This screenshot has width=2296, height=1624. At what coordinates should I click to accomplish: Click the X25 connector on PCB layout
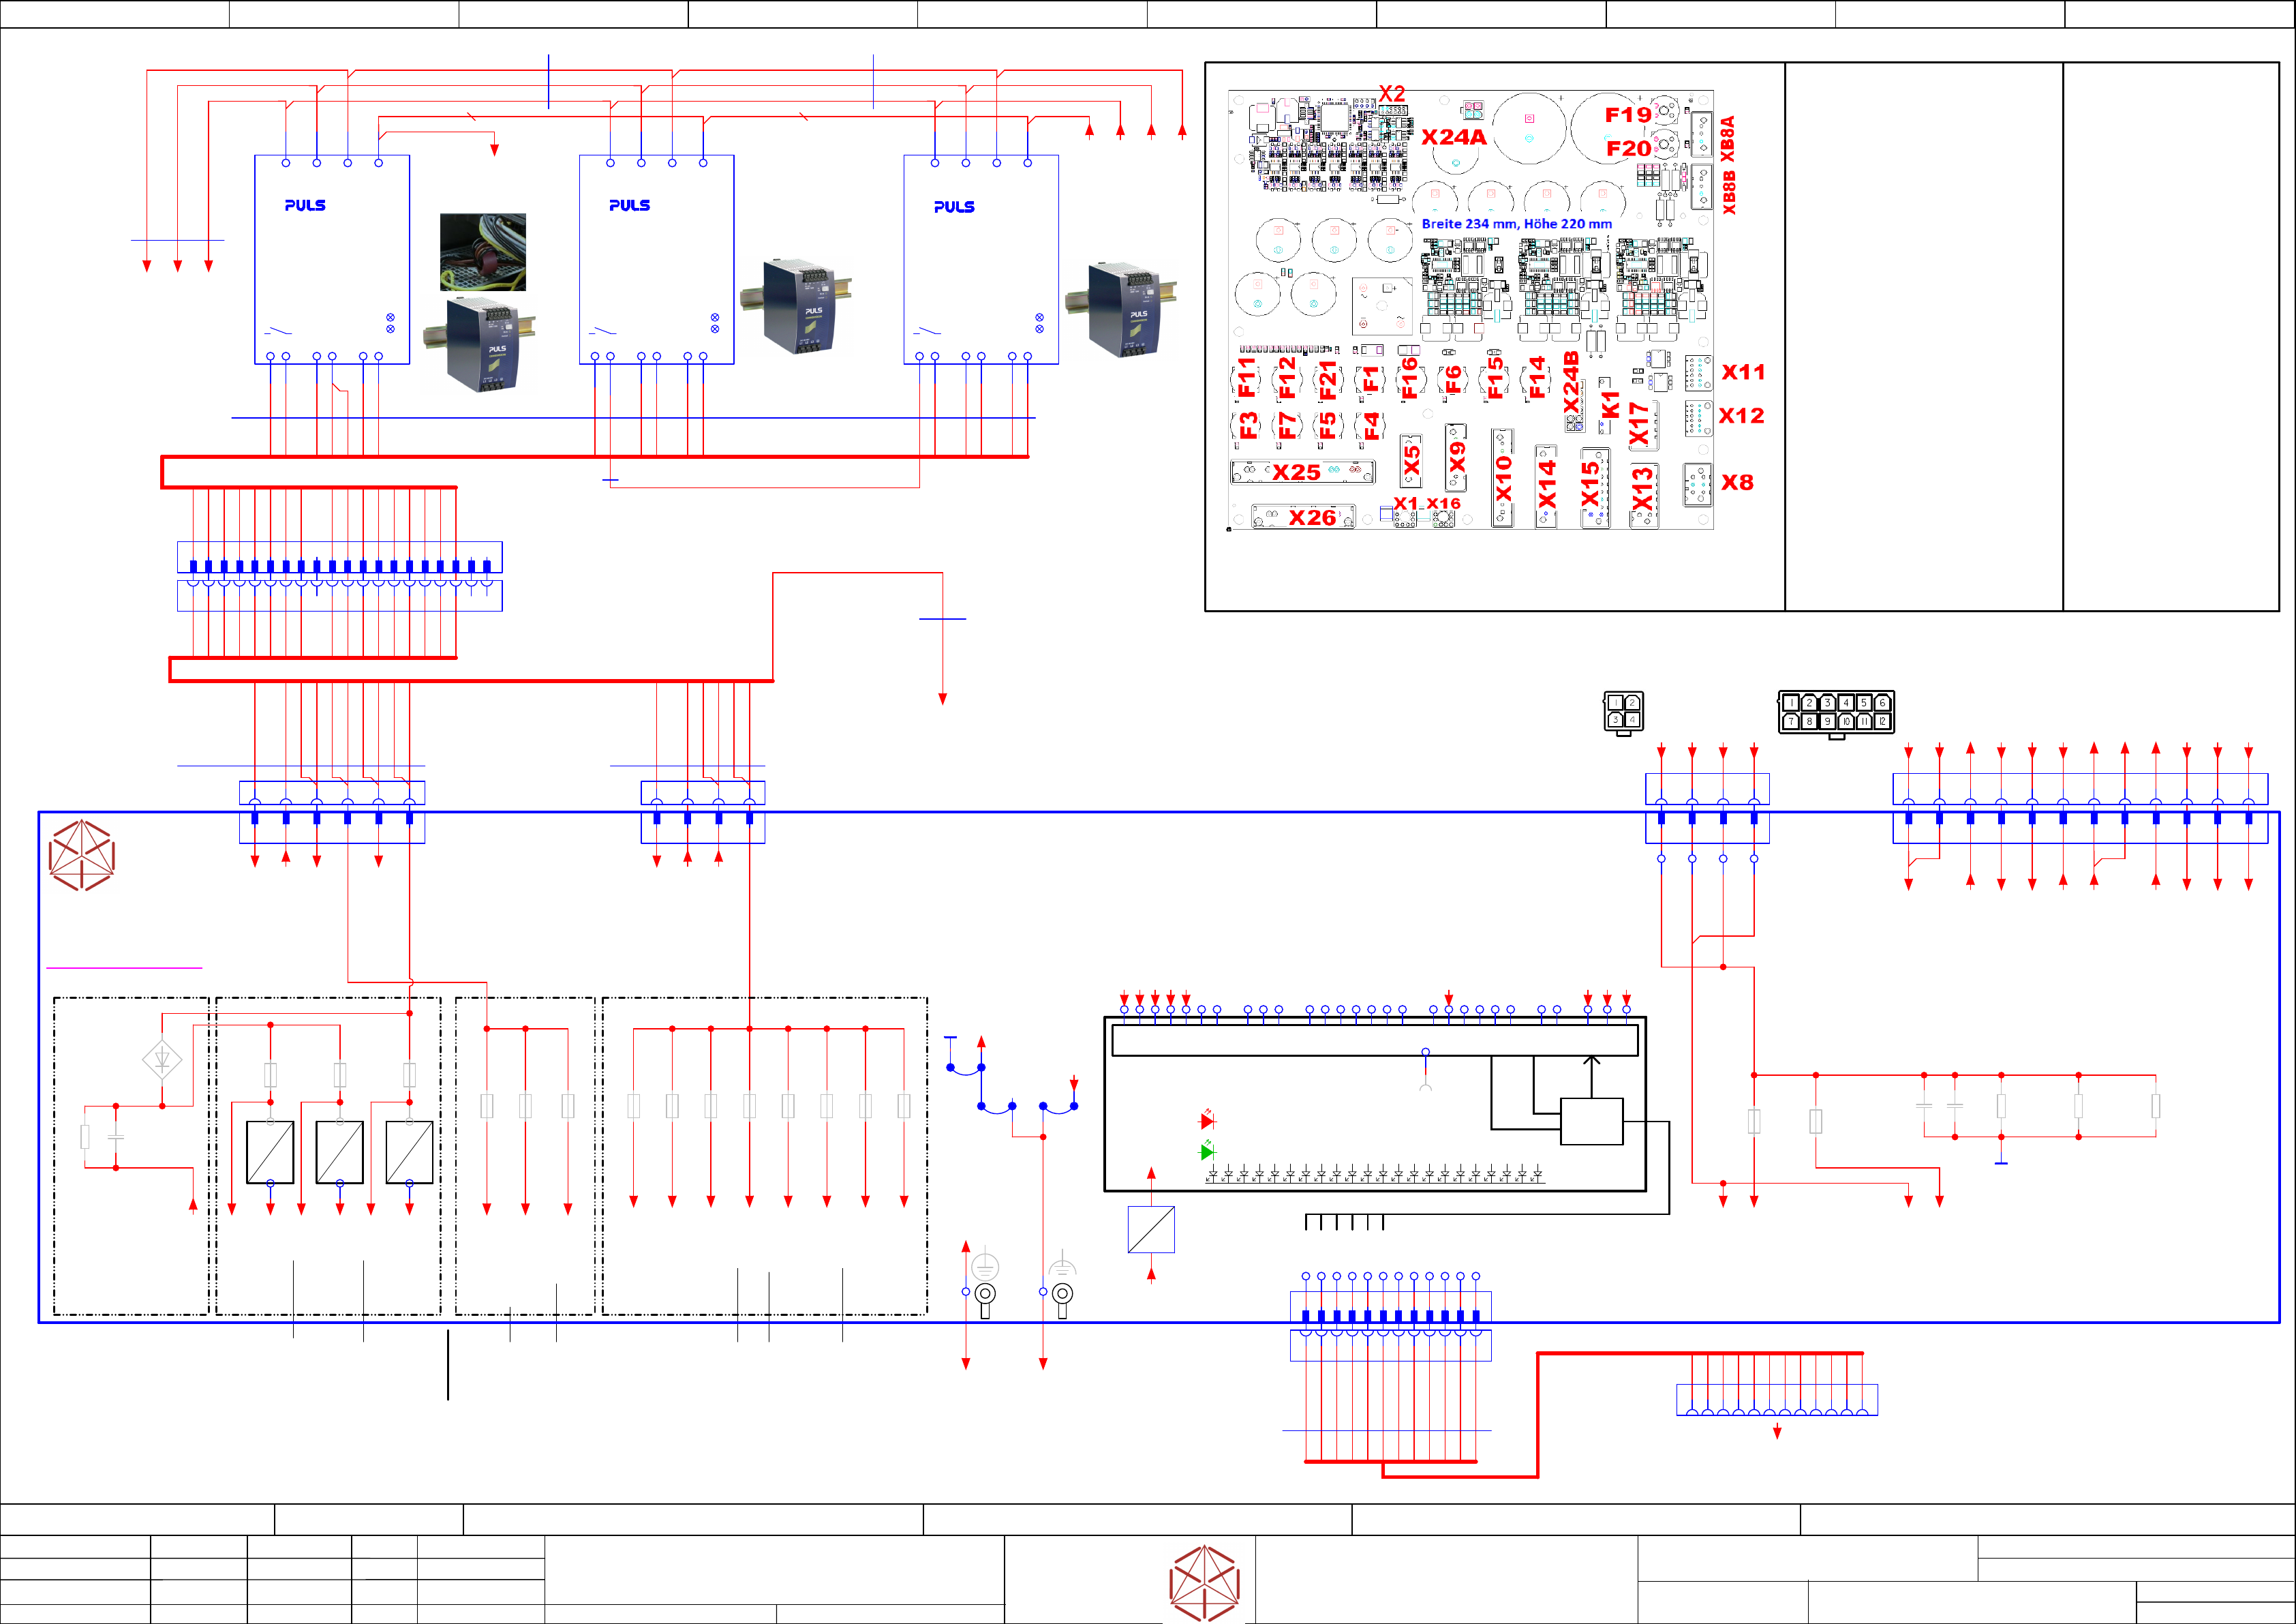[x=1301, y=471]
